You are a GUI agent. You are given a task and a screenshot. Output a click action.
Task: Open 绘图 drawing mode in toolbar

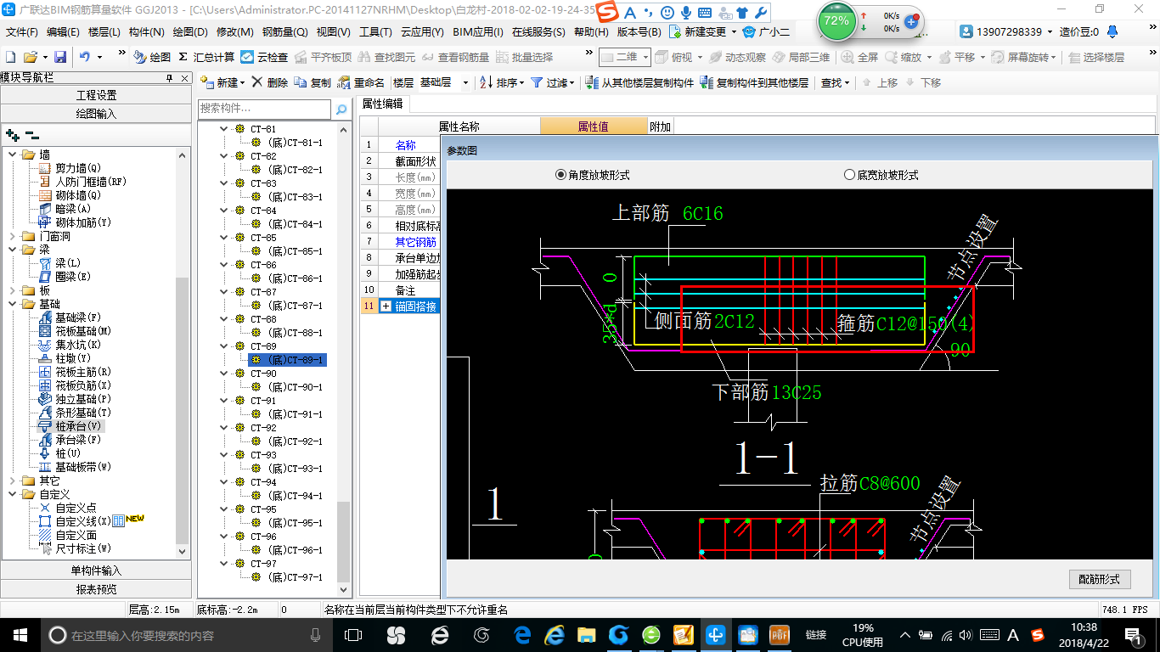click(152, 57)
